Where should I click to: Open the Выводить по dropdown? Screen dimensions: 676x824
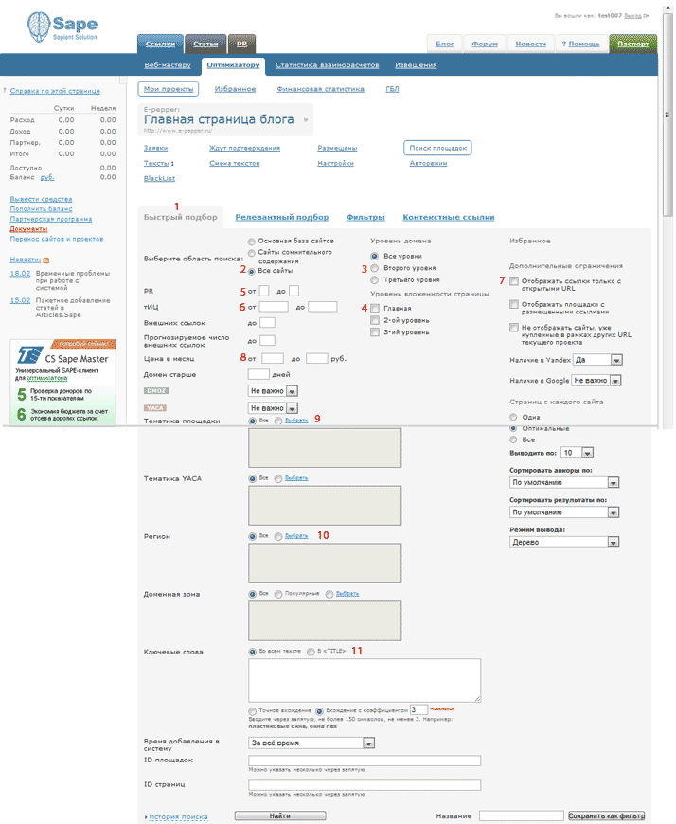578,453
